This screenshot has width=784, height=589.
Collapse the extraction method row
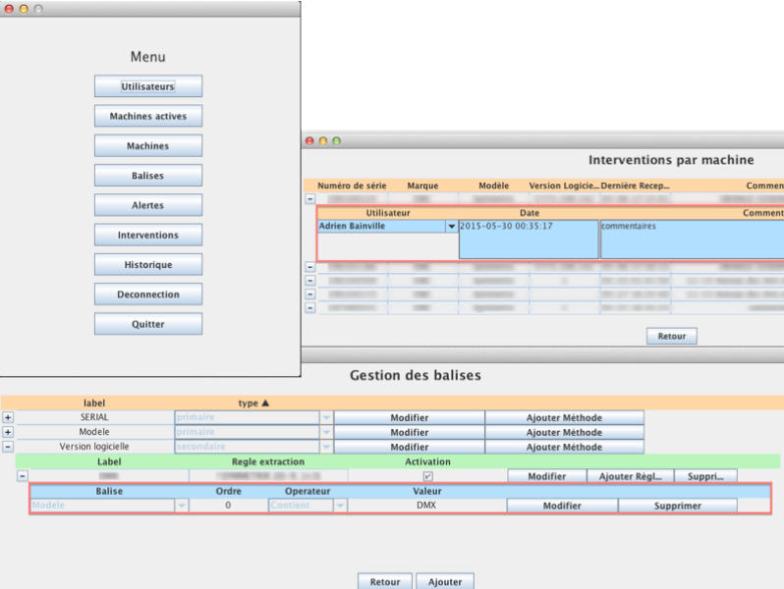tap(23, 476)
